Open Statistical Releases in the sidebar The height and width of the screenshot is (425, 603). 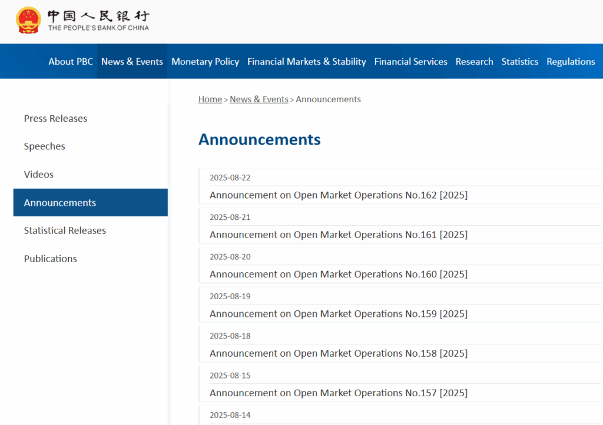65,230
